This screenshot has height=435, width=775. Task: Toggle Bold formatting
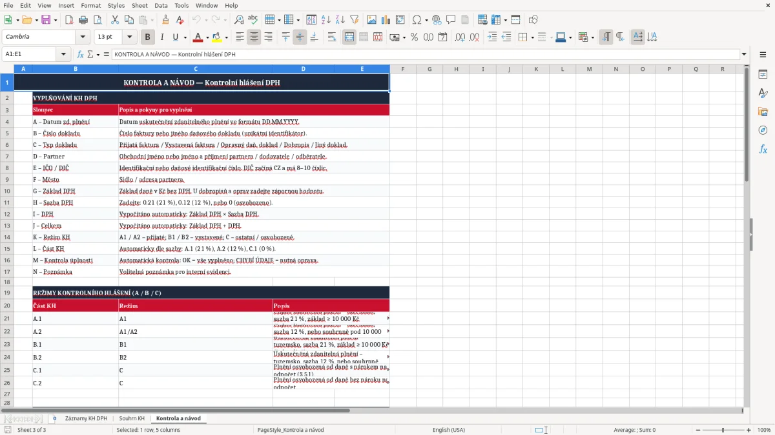(x=147, y=37)
